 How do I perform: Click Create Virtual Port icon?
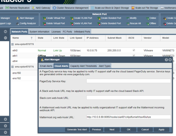coord(44,18)
